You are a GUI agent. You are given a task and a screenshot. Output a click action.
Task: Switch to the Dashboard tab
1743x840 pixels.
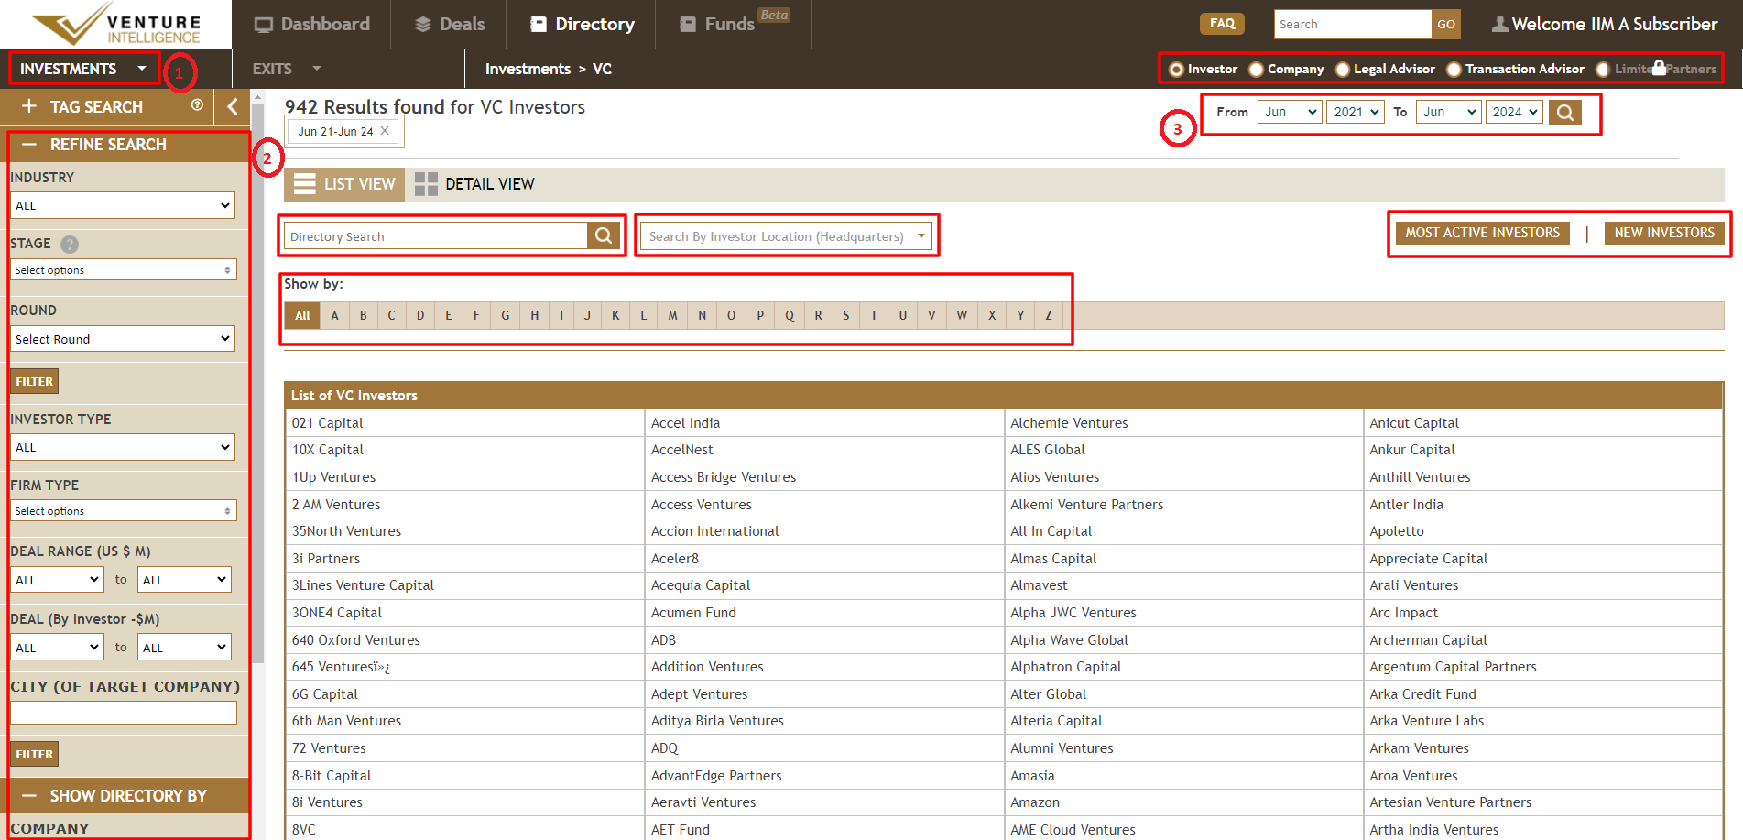(311, 25)
